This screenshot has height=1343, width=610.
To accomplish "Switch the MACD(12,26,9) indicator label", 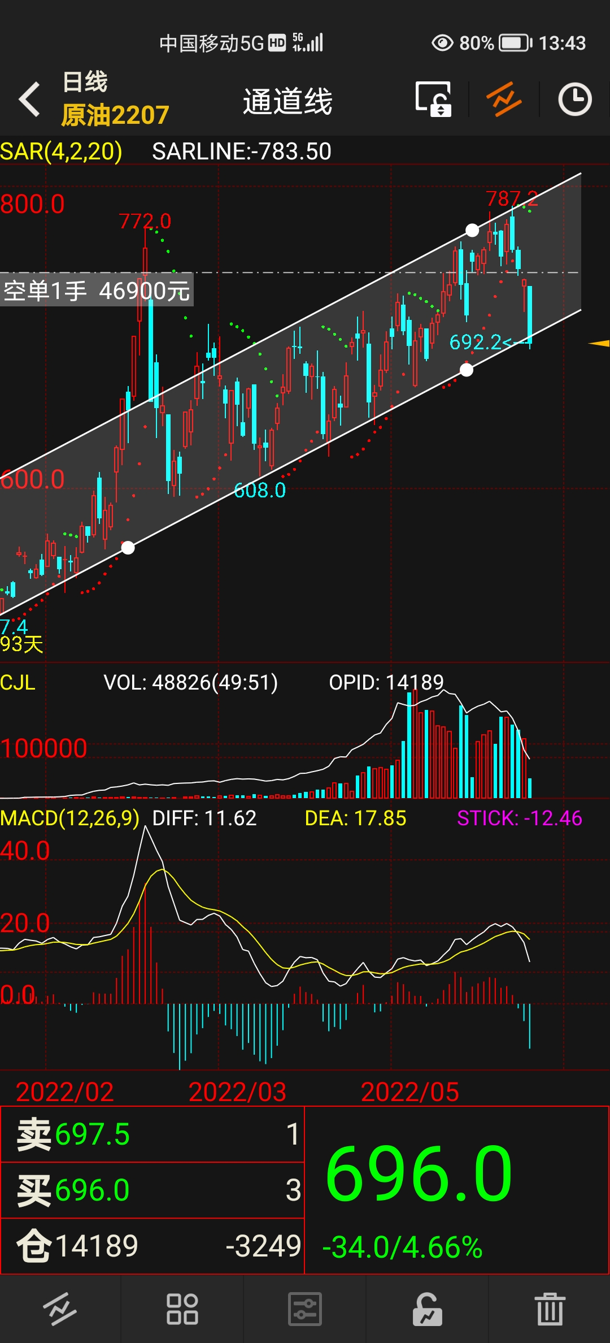I will coord(69,818).
